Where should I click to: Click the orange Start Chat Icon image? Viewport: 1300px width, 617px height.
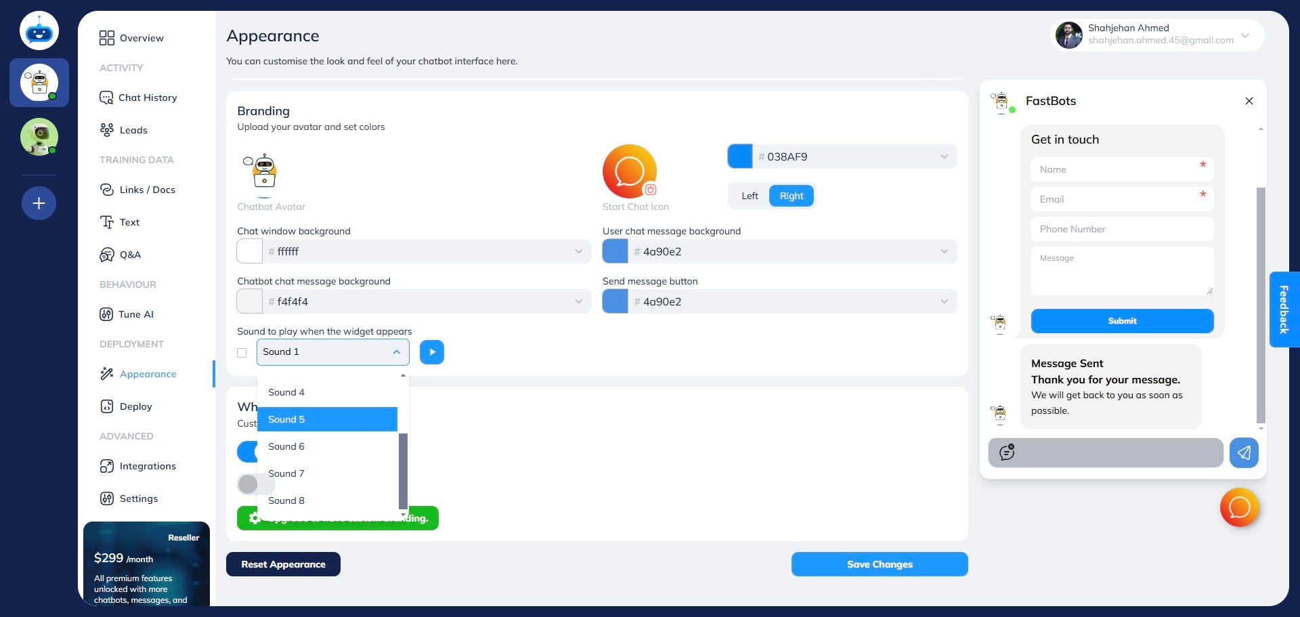coord(630,171)
